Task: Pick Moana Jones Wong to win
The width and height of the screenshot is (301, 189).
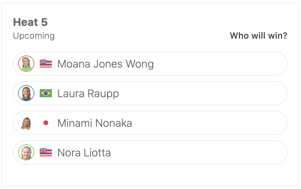Action: pos(219,64)
